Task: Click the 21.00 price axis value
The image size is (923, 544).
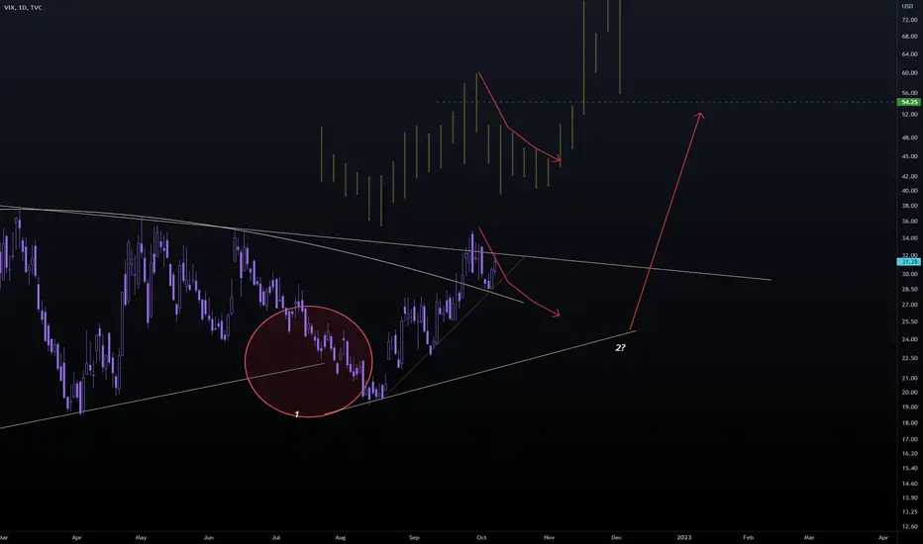Action: [909, 378]
